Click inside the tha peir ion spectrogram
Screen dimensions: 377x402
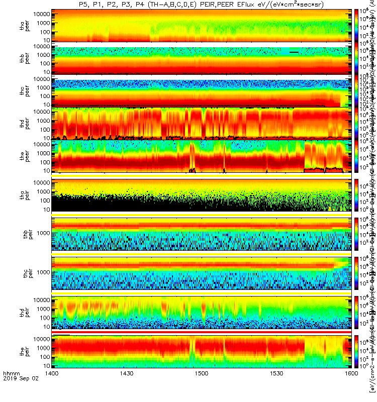pyautogui.click(x=202, y=195)
